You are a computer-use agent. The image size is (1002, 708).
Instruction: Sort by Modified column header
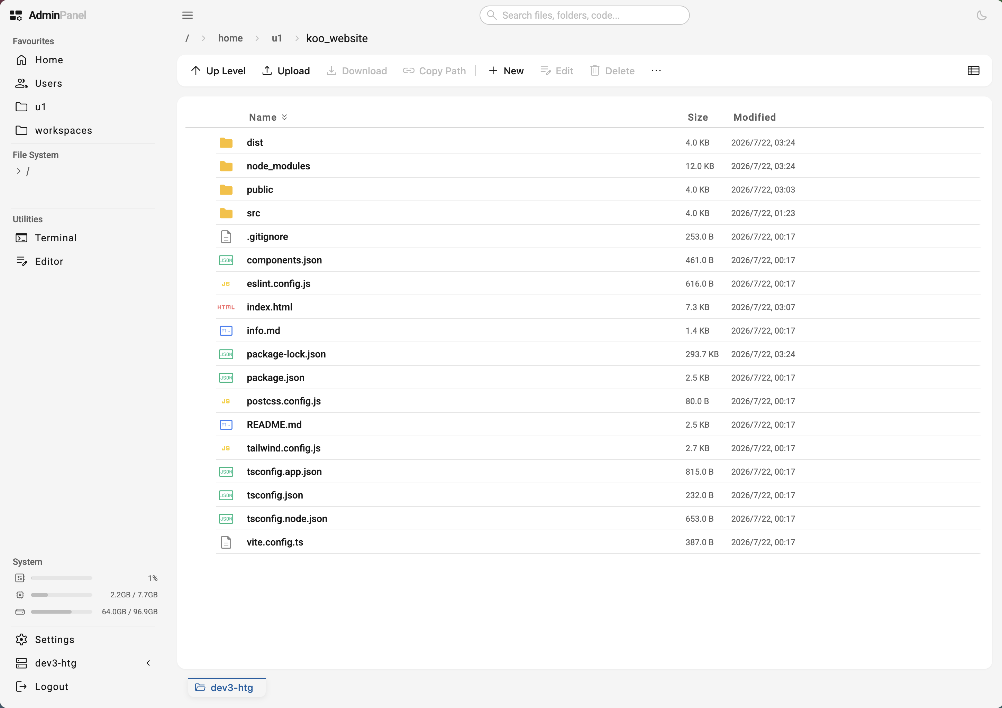point(755,117)
